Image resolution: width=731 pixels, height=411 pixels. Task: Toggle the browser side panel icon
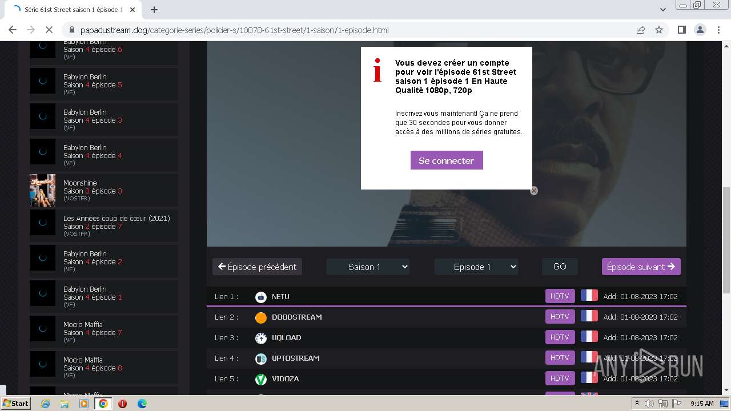(x=681, y=30)
